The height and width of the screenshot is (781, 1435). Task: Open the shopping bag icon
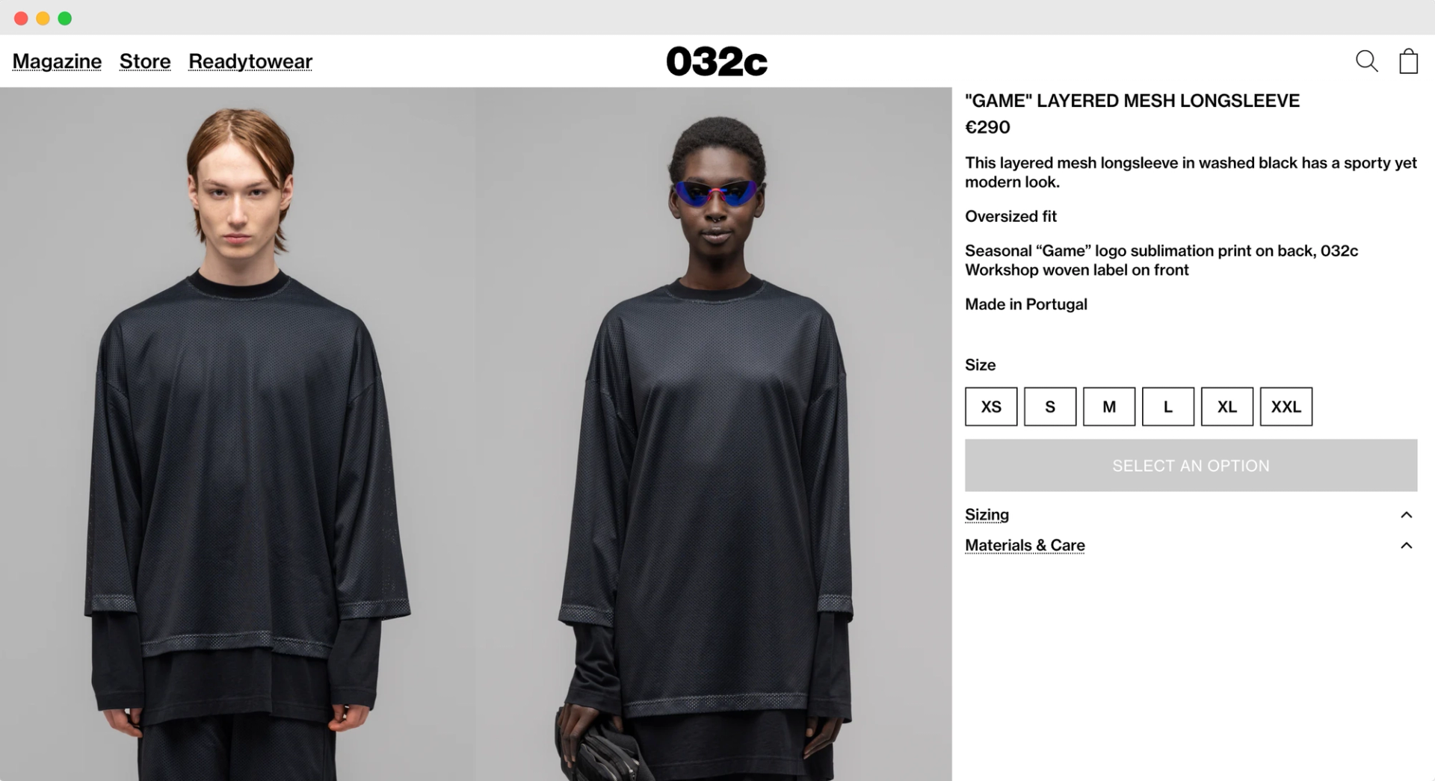pyautogui.click(x=1408, y=61)
